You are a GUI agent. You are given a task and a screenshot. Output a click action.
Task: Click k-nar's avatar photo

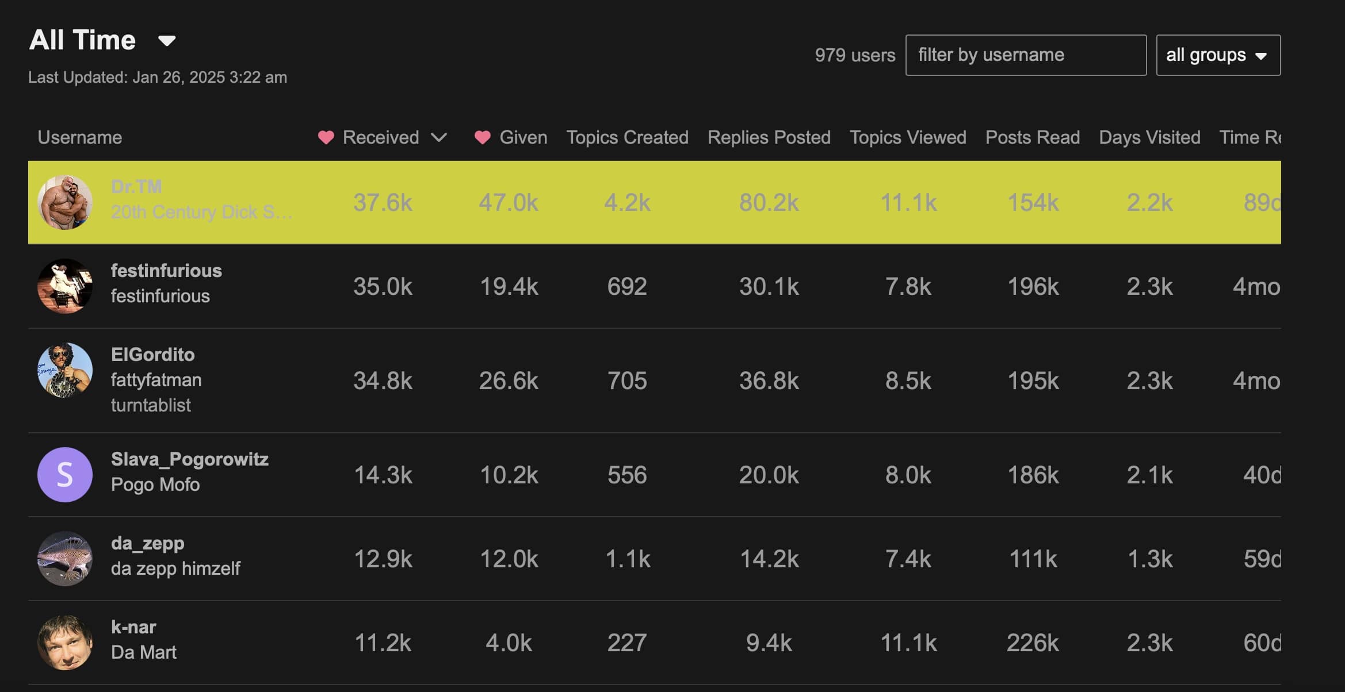[65, 643]
